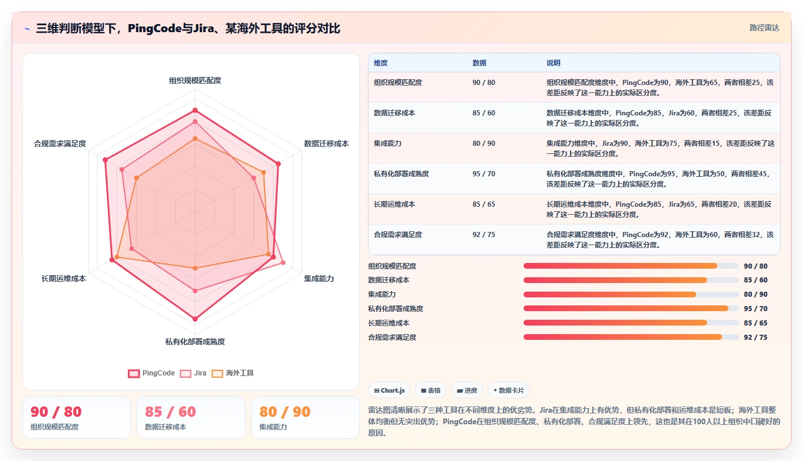Click the 95 / 70 value in the table
Screen dimensions: 803x461
tap(484, 174)
